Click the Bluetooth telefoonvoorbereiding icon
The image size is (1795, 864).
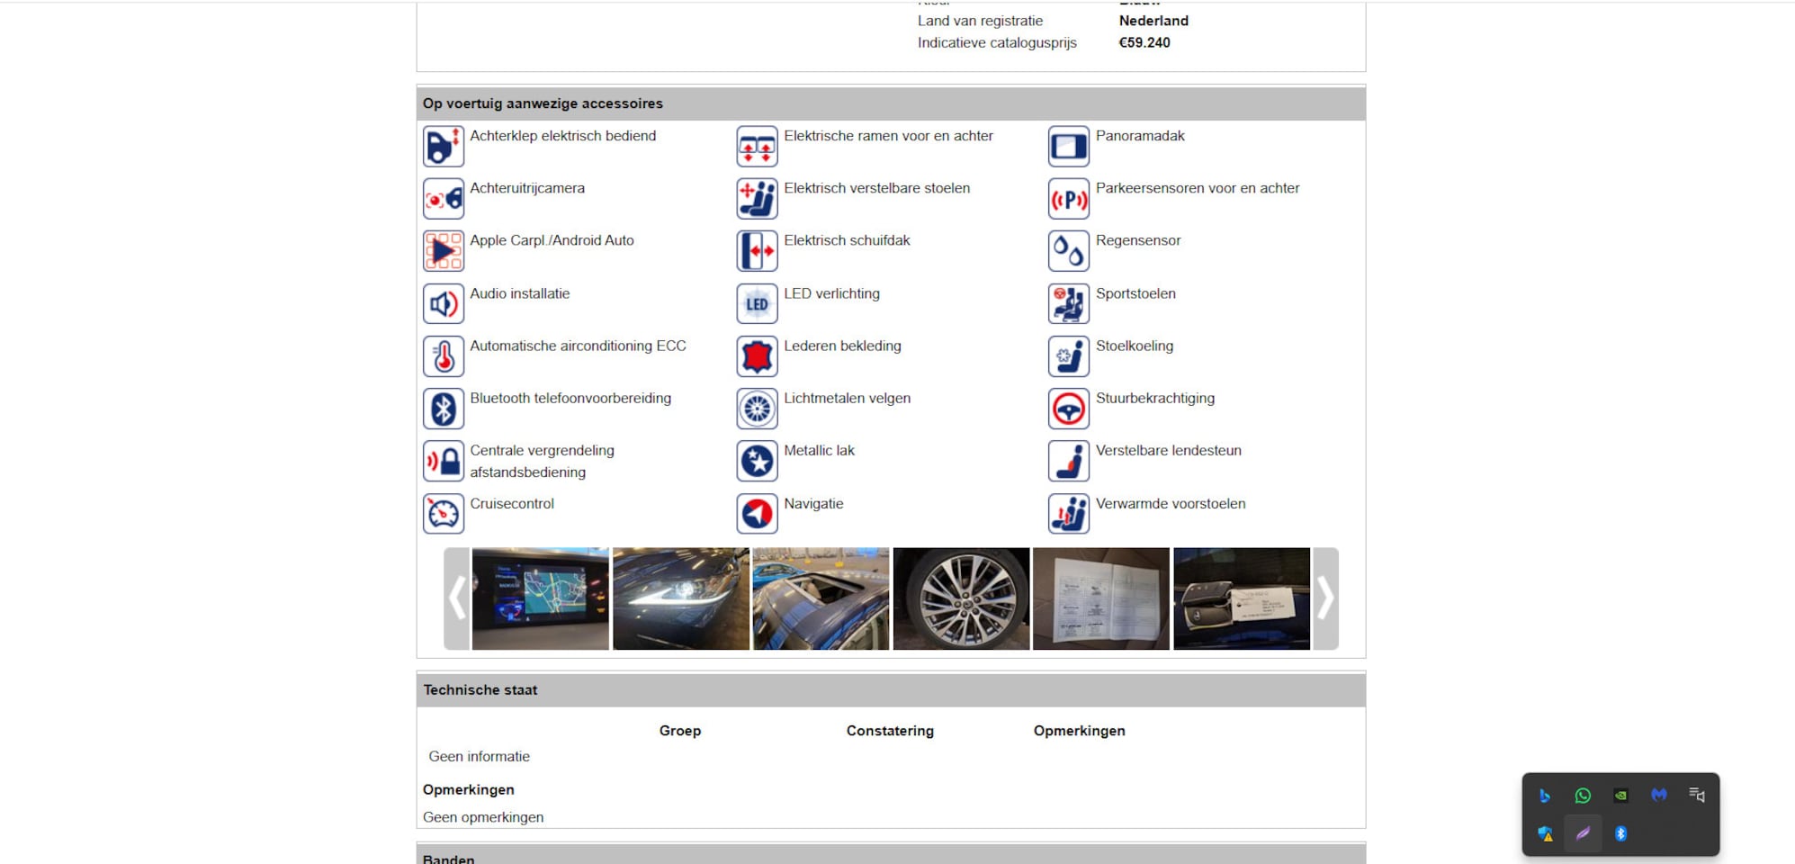pyautogui.click(x=444, y=409)
